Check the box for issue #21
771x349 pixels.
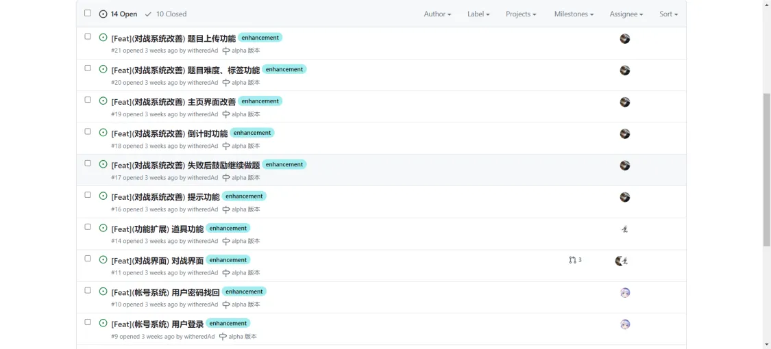coord(88,36)
